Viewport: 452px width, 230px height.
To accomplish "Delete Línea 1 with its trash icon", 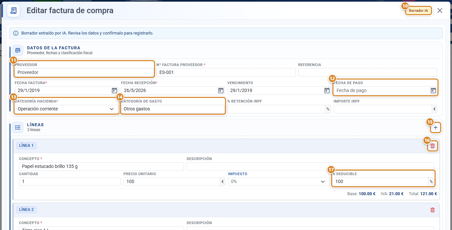I will coord(433,146).
